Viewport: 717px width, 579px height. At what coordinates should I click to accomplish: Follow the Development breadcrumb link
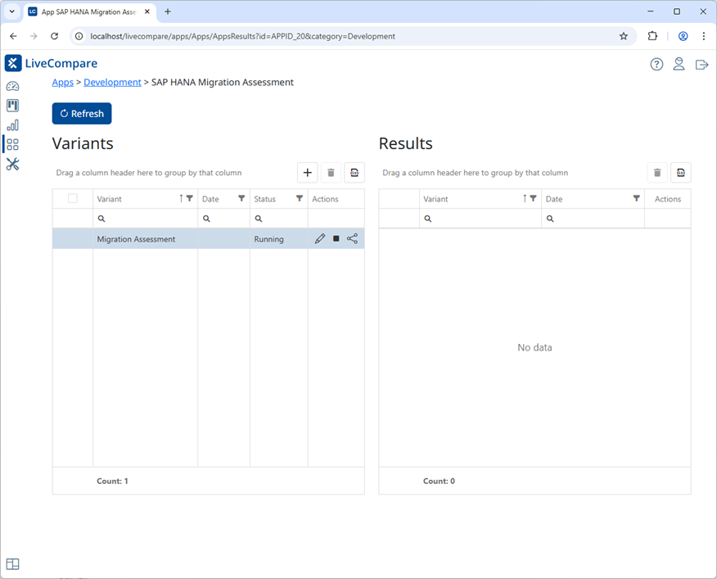coord(112,83)
